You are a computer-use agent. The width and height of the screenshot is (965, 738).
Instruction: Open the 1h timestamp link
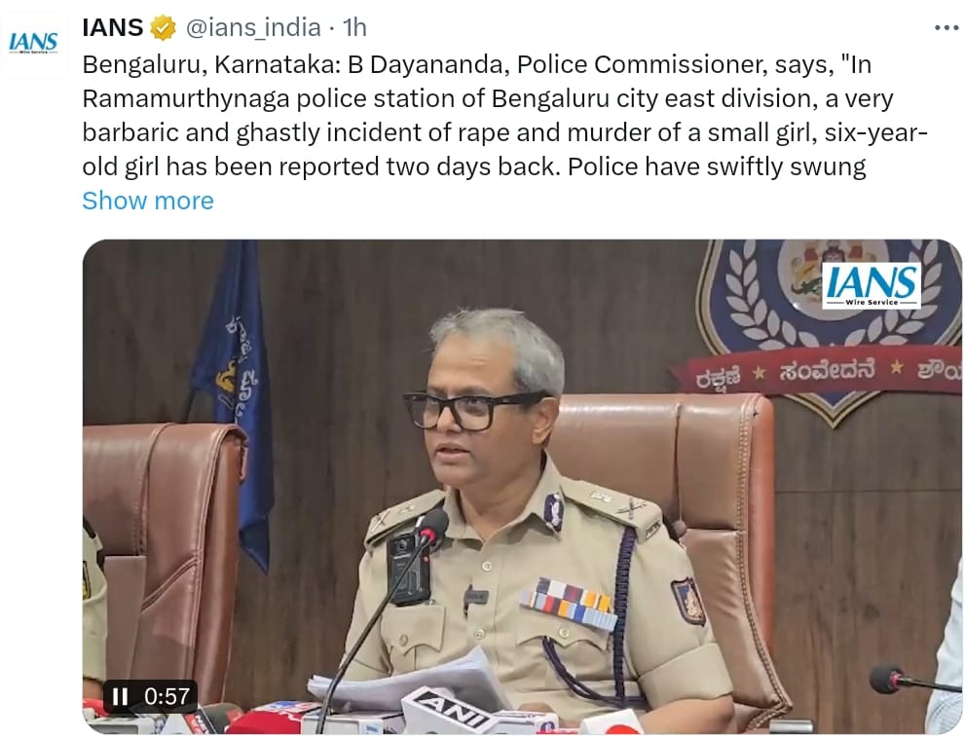coord(354,27)
